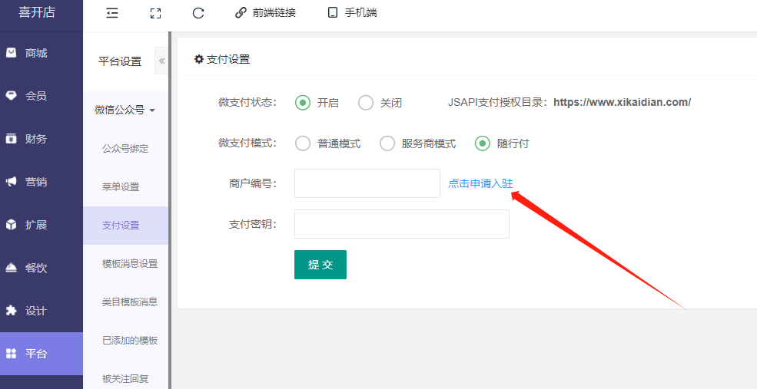The width and height of the screenshot is (757, 389).
Task: Open 菜单设置 submenu item
Action: point(125,186)
